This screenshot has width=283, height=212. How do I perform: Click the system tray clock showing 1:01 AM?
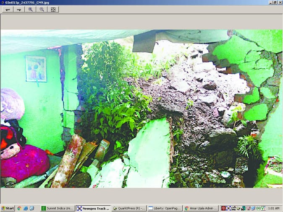pyautogui.click(x=273, y=208)
